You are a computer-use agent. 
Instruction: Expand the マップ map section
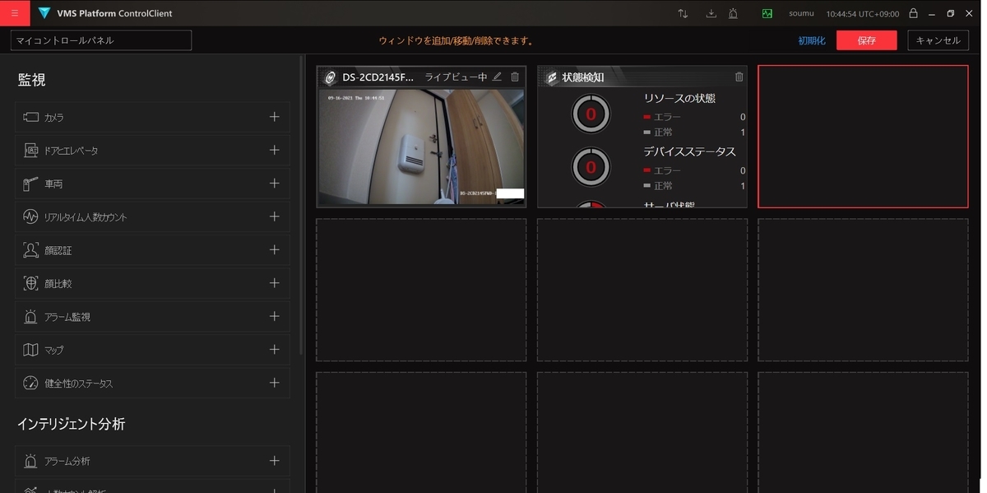pos(275,349)
